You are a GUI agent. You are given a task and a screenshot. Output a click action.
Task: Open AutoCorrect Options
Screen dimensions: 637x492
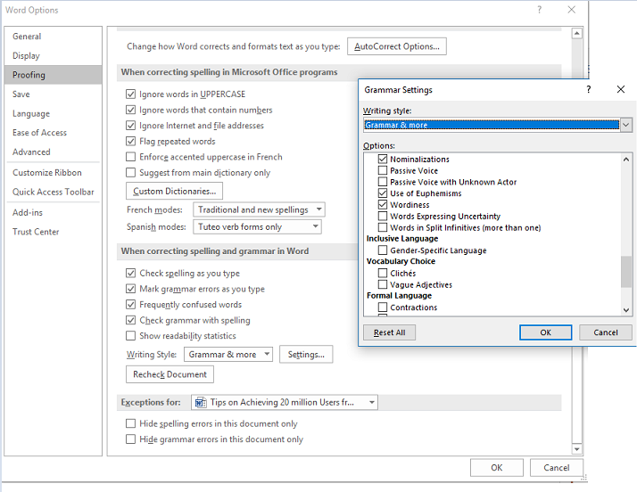[396, 46]
